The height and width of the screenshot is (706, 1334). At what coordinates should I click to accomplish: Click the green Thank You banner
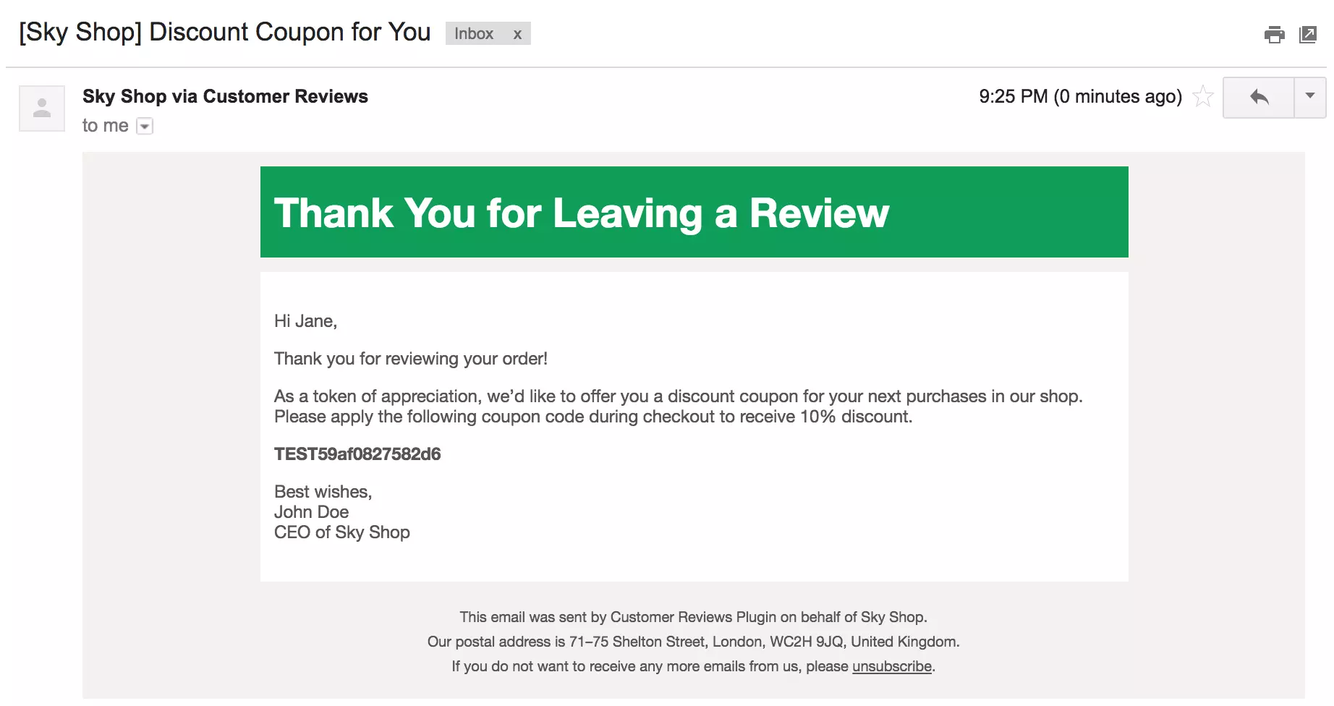[694, 212]
